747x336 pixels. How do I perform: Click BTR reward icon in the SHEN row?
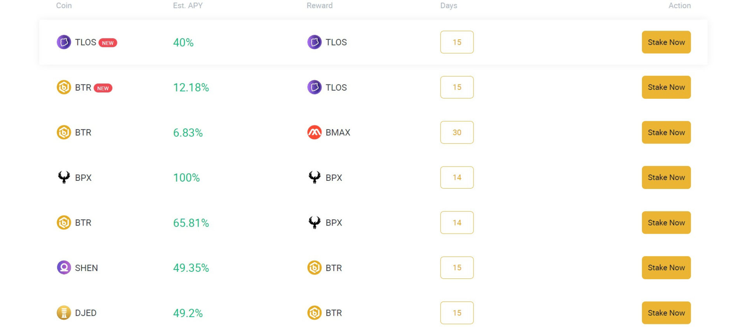314,268
